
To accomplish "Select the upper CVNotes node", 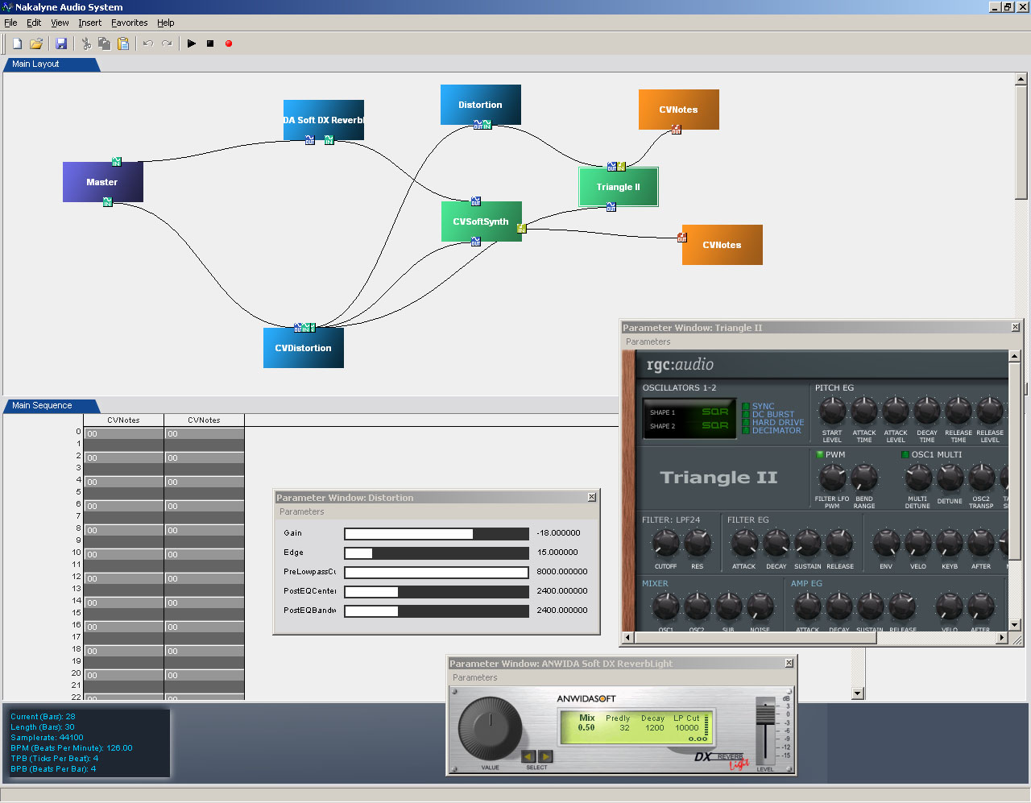I will tap(679, 110).
